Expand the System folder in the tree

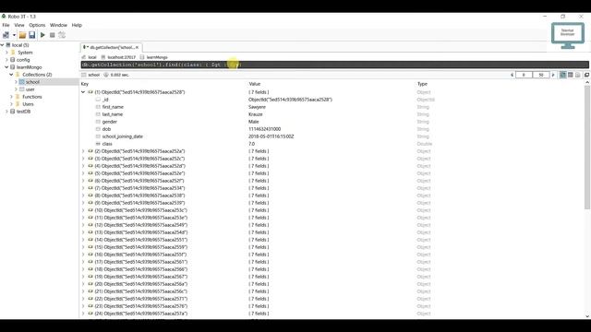pos(6,53)
